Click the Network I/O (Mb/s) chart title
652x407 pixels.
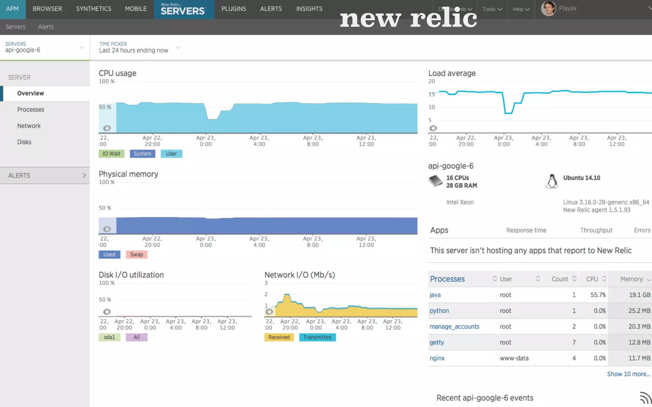(300, 275)
